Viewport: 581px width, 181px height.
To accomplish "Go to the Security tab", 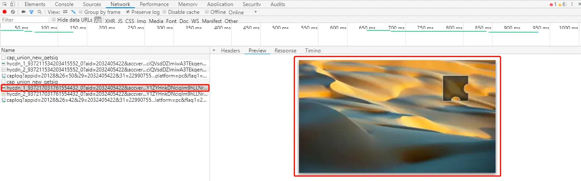I will [252, 4].
